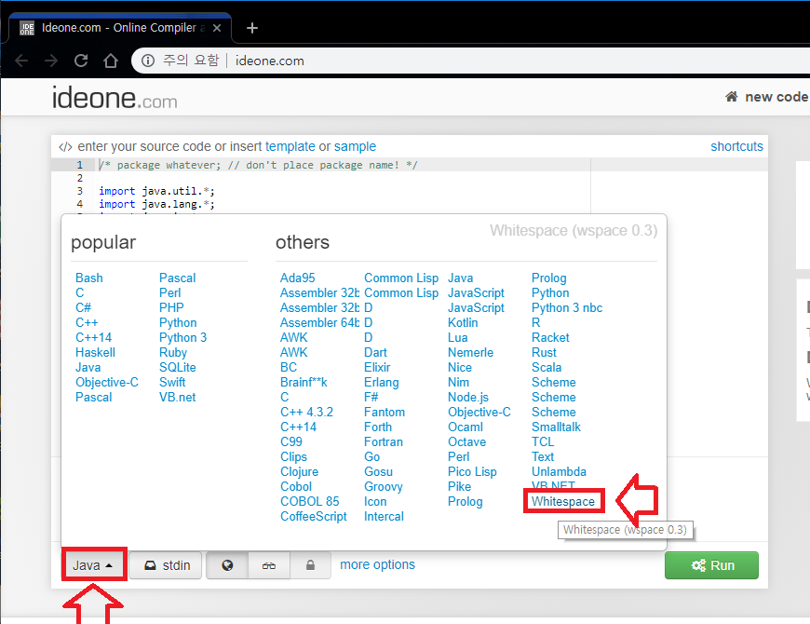Select Intercal in others list
This screenshot has height=624, width=810.
[x=384, y=517]
